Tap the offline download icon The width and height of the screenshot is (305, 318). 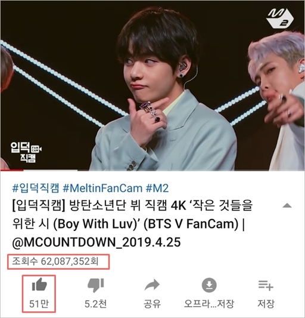point(209,285)
